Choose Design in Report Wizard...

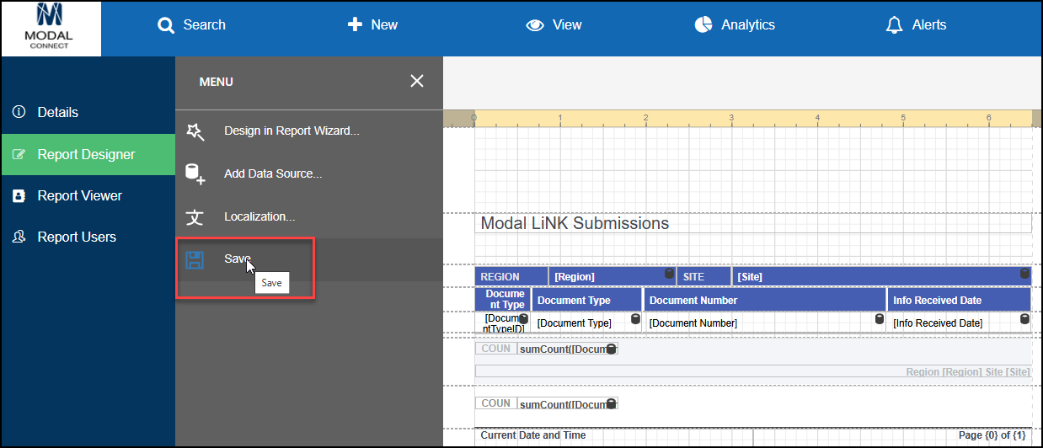tap(308, 131)
